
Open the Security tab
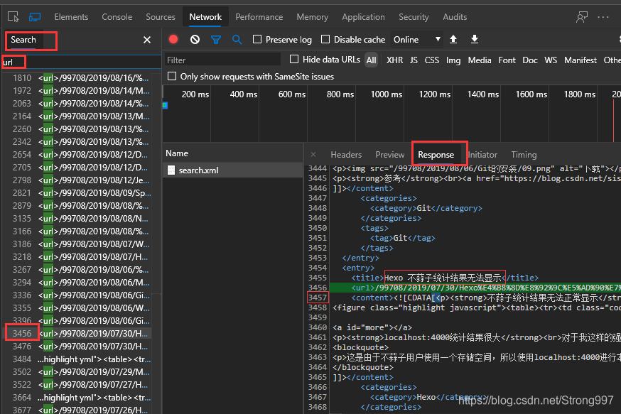414,17
